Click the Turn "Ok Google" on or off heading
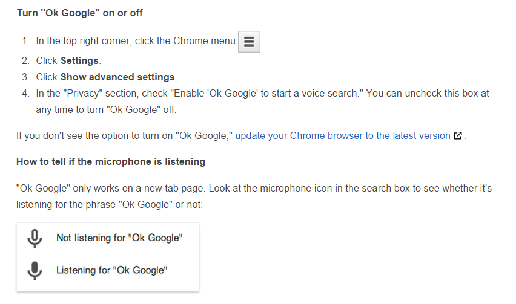Screen dimensions: 516x304 coord(79,13)
